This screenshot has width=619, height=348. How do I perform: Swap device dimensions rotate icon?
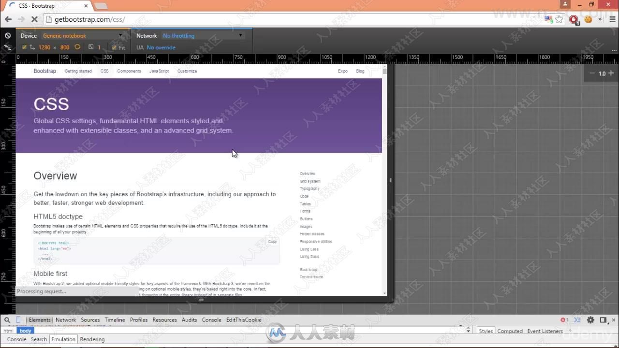[x=77, y=47]
